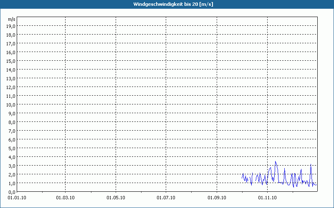Screen dimensions: 334x208
Task: Click the 13,0 y-axis label
Action: pos(11,79)
